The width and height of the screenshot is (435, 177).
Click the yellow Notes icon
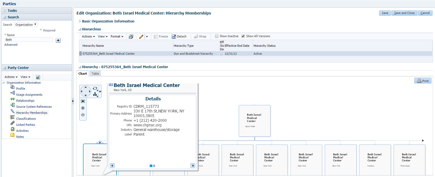(x=12, y=135)
